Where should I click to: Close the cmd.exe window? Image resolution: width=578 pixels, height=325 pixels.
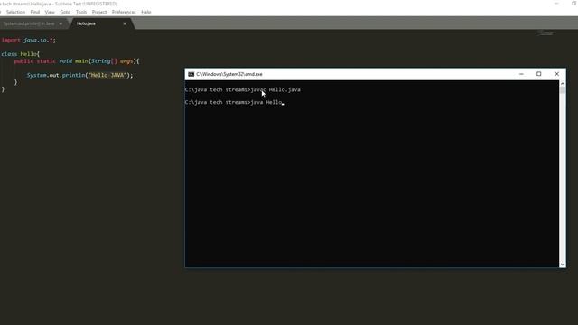[x=557, y=74]
